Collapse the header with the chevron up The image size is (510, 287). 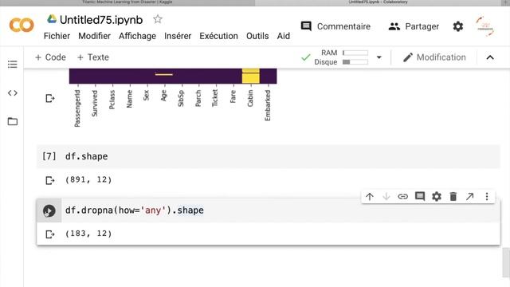click(490, 57)
